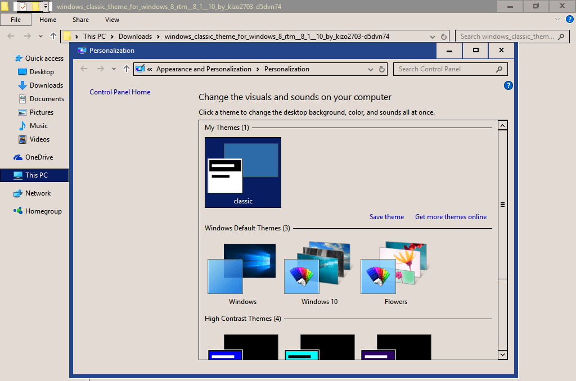Screen dimensions: 576x381
Task: Click scroll down arrow in themes list
Action: tap(502, 355)
